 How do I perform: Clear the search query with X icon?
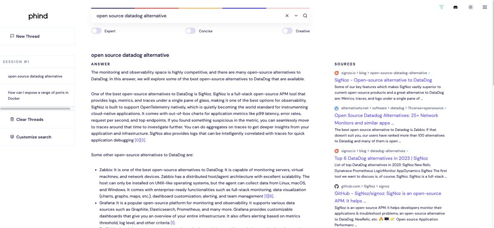click(x=287, y=16)
